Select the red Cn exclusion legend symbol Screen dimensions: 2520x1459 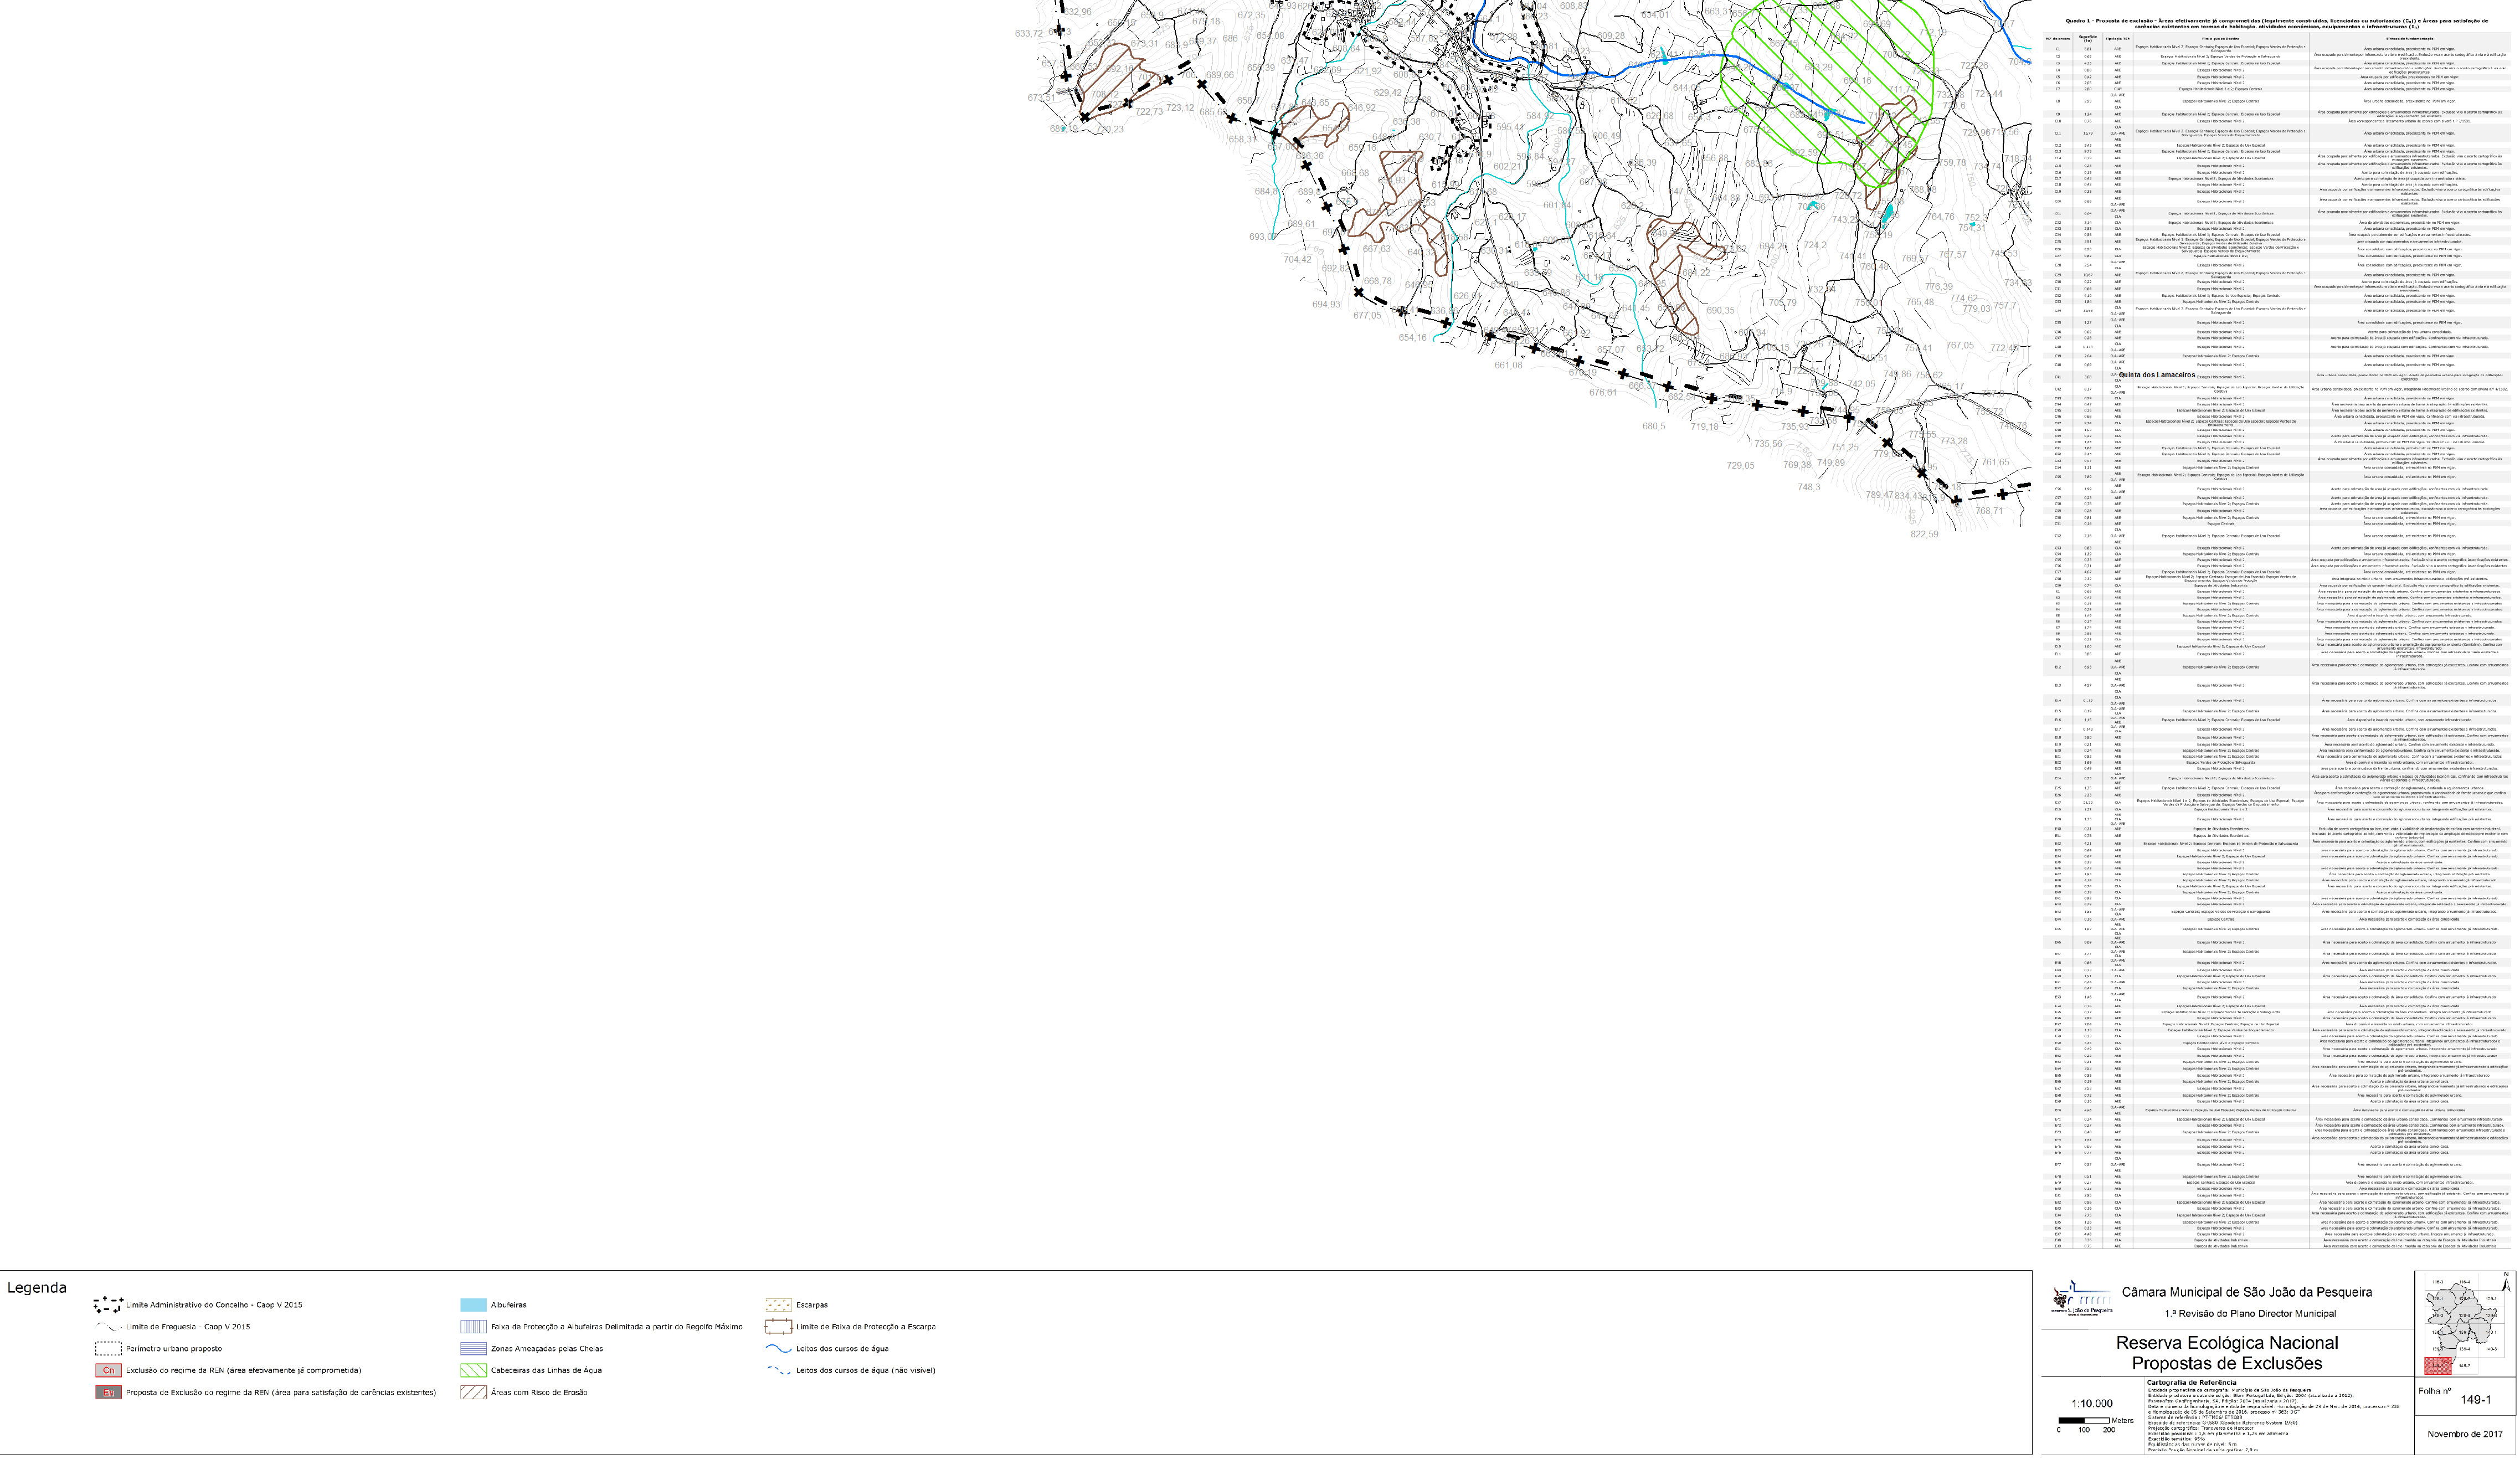coord(108,1370)
